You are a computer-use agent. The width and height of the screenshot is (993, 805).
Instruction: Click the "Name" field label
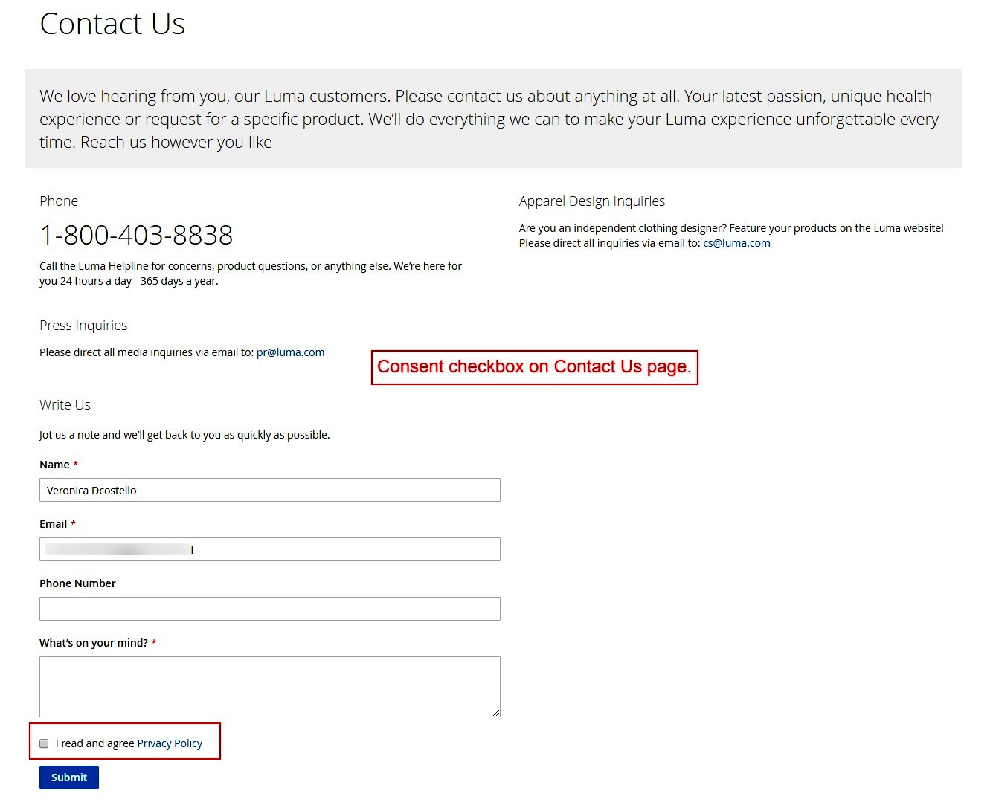[x=54, y=465]
